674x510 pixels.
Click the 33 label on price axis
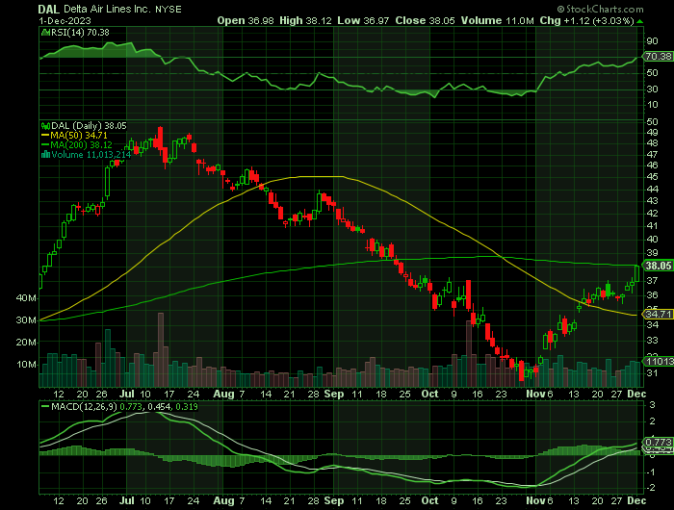tap(652, 341)
